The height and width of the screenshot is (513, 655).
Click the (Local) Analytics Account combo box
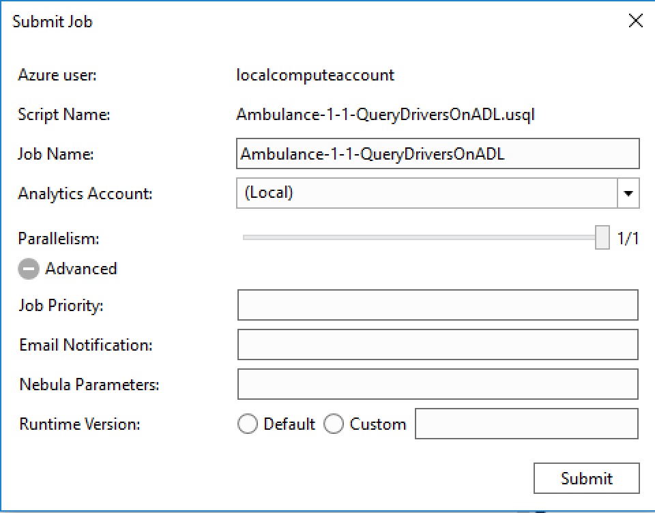[x=426, y=193]
